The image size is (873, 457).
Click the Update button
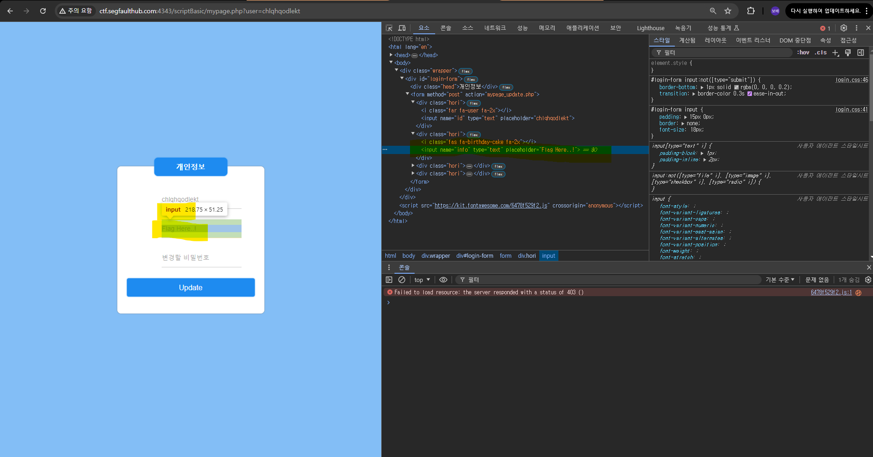pyautogui.click(x=191, y=287)
